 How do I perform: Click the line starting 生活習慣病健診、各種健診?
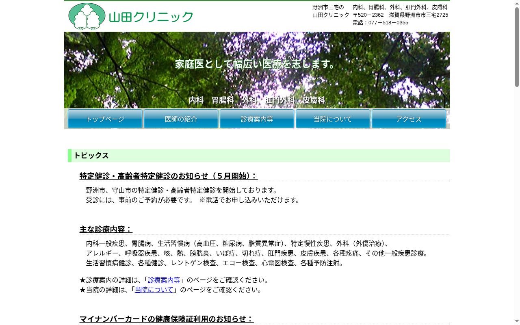pyautogui.click(x=216, y=263)
